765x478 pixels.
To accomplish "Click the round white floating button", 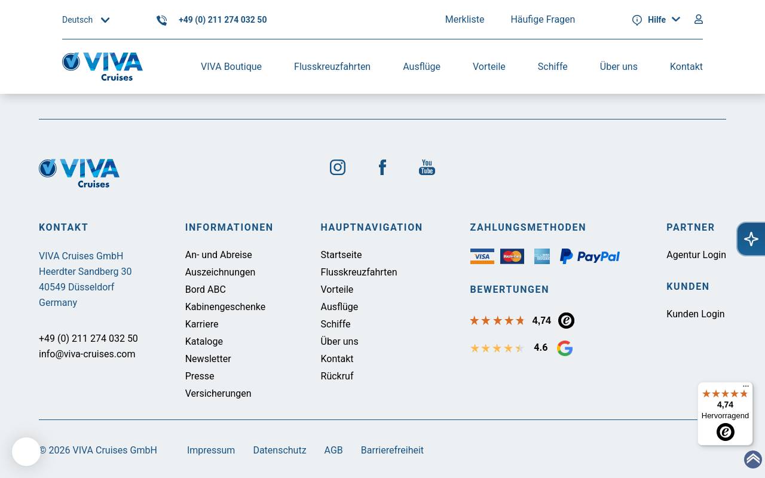I will point(26,452).
